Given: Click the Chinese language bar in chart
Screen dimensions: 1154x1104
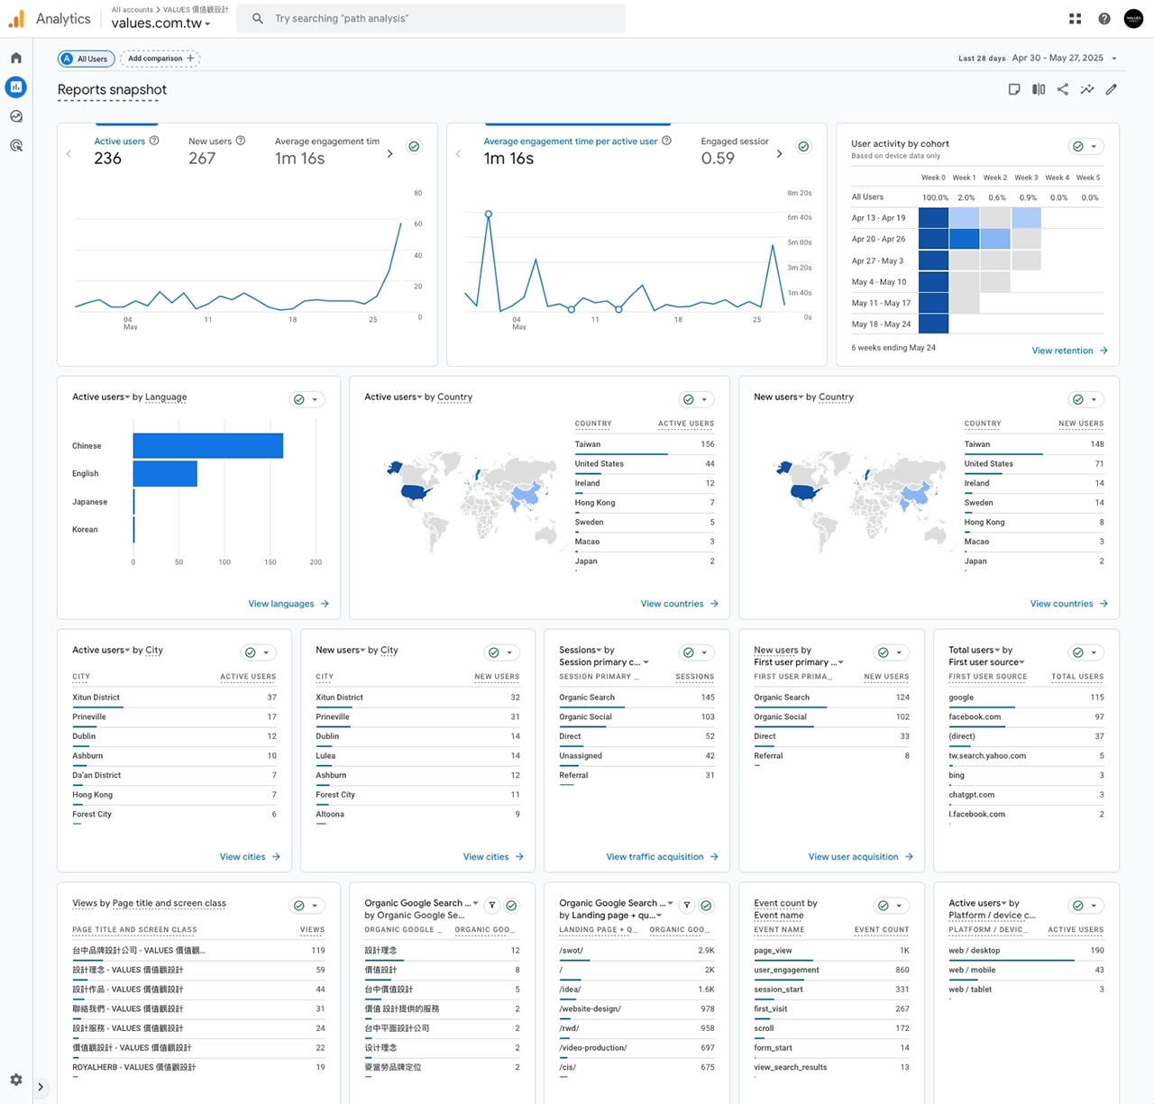Looking at the screenshot, I should (x=207, y=445).
